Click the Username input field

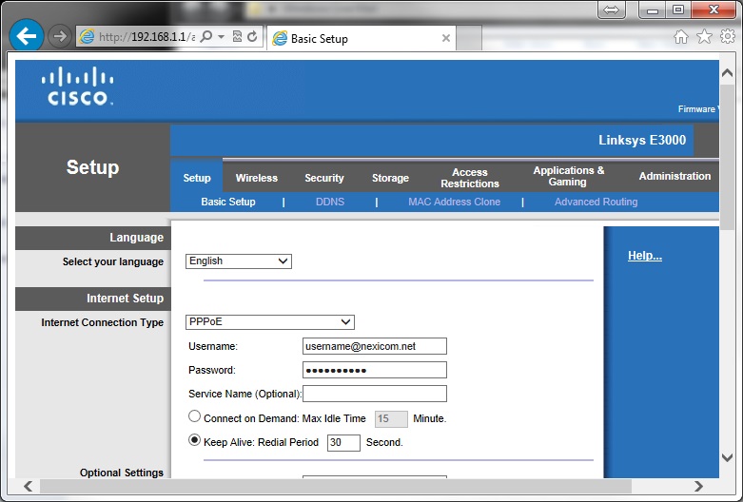tap(374, 346)
